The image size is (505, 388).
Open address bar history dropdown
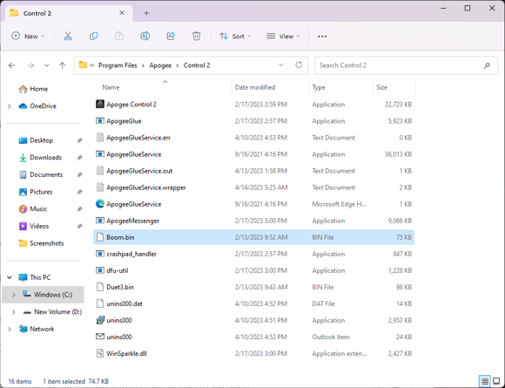[281, 65]
